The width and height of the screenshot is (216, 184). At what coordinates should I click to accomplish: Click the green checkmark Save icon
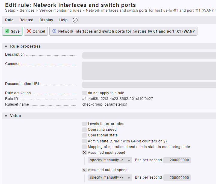(x=7, y=31)
